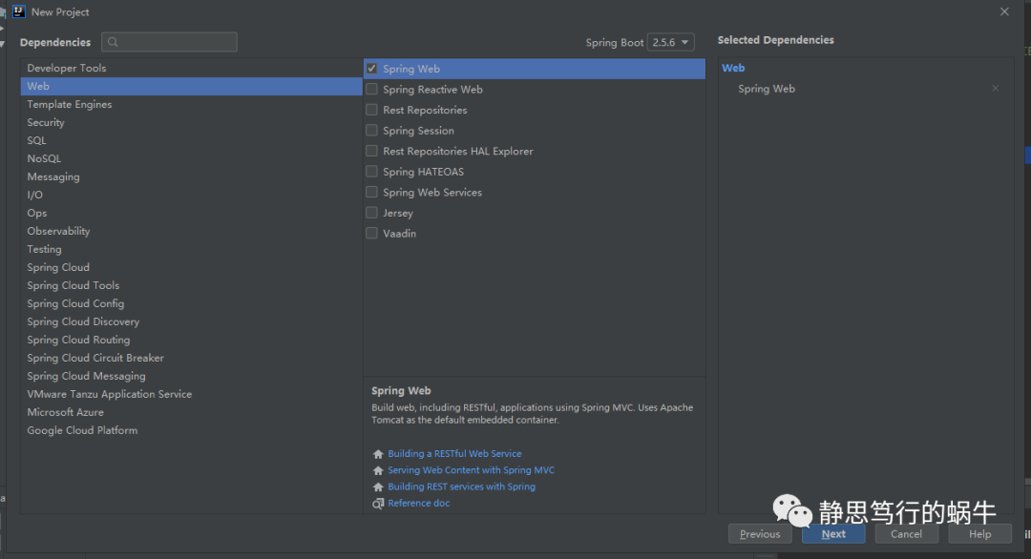1031x559 pixels.
Task: Click the reference doc icon
Action: click(378, 503)
